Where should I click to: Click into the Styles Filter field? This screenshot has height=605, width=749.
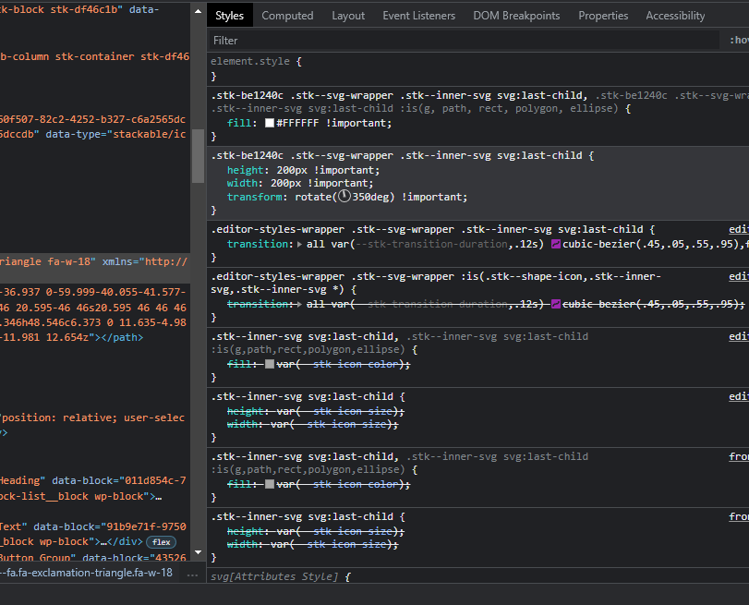462,41
